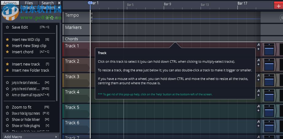Viewport: 283px width, 139px height.
Task: Click the small plus icon on Track 3
Action: 258,80
